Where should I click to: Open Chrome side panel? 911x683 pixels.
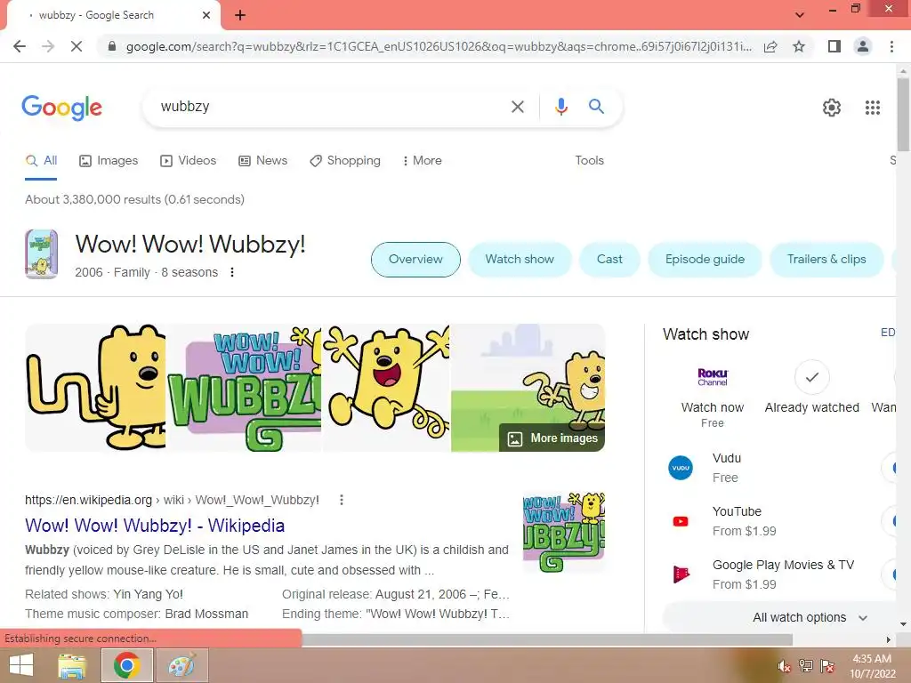click(834, 46)
